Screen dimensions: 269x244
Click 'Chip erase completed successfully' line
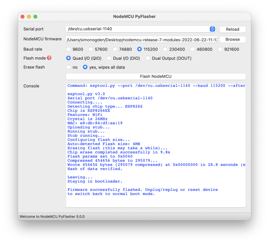pos(119,152)
